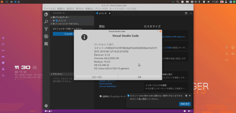Open the 移動(G) menu
The image size is (236, 113).
89,9
